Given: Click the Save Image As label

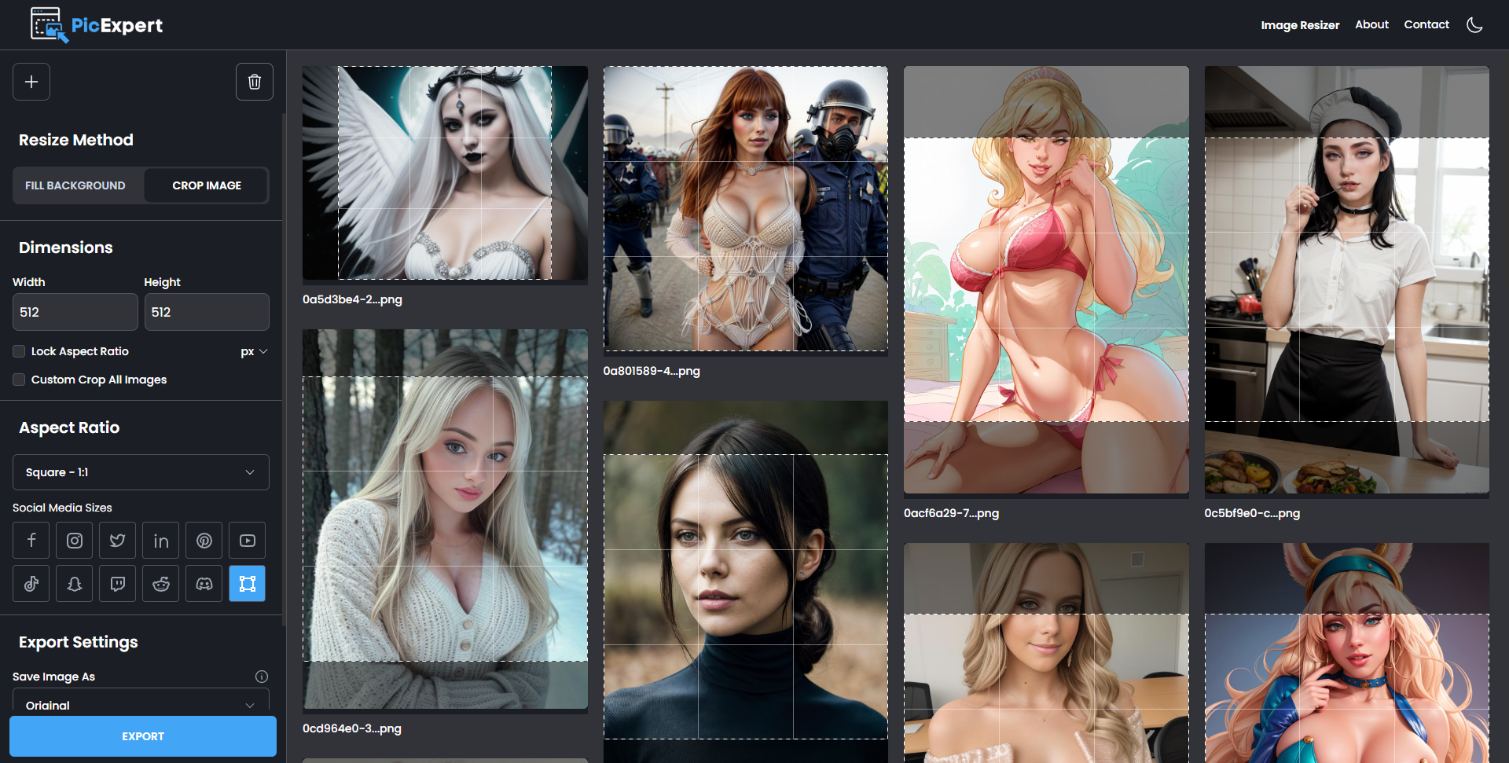Looking at the screenshot, I should point(53,677).
